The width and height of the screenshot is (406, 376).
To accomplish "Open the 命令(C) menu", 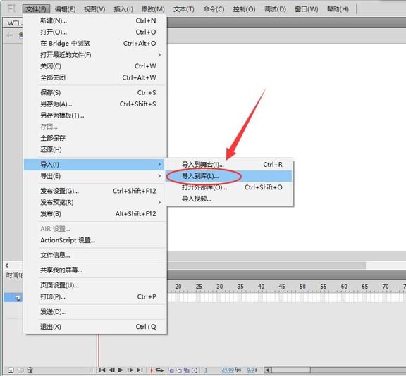I will (x=214, y=9).
